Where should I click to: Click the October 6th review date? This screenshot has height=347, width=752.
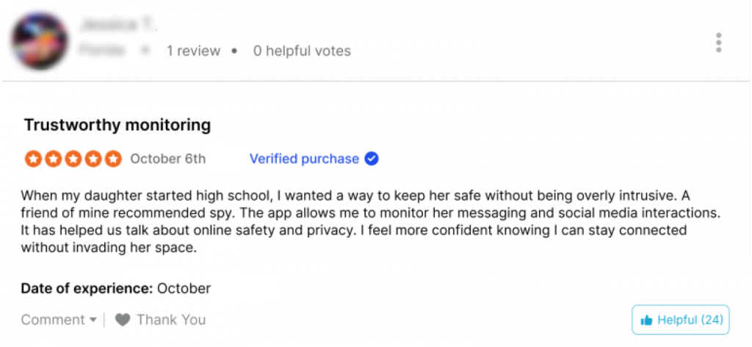[168, 158]
